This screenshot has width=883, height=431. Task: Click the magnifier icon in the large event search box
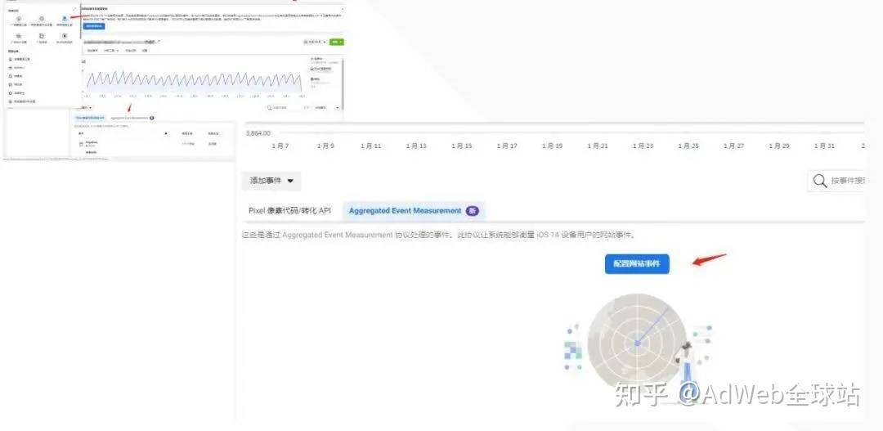[819, 181]
